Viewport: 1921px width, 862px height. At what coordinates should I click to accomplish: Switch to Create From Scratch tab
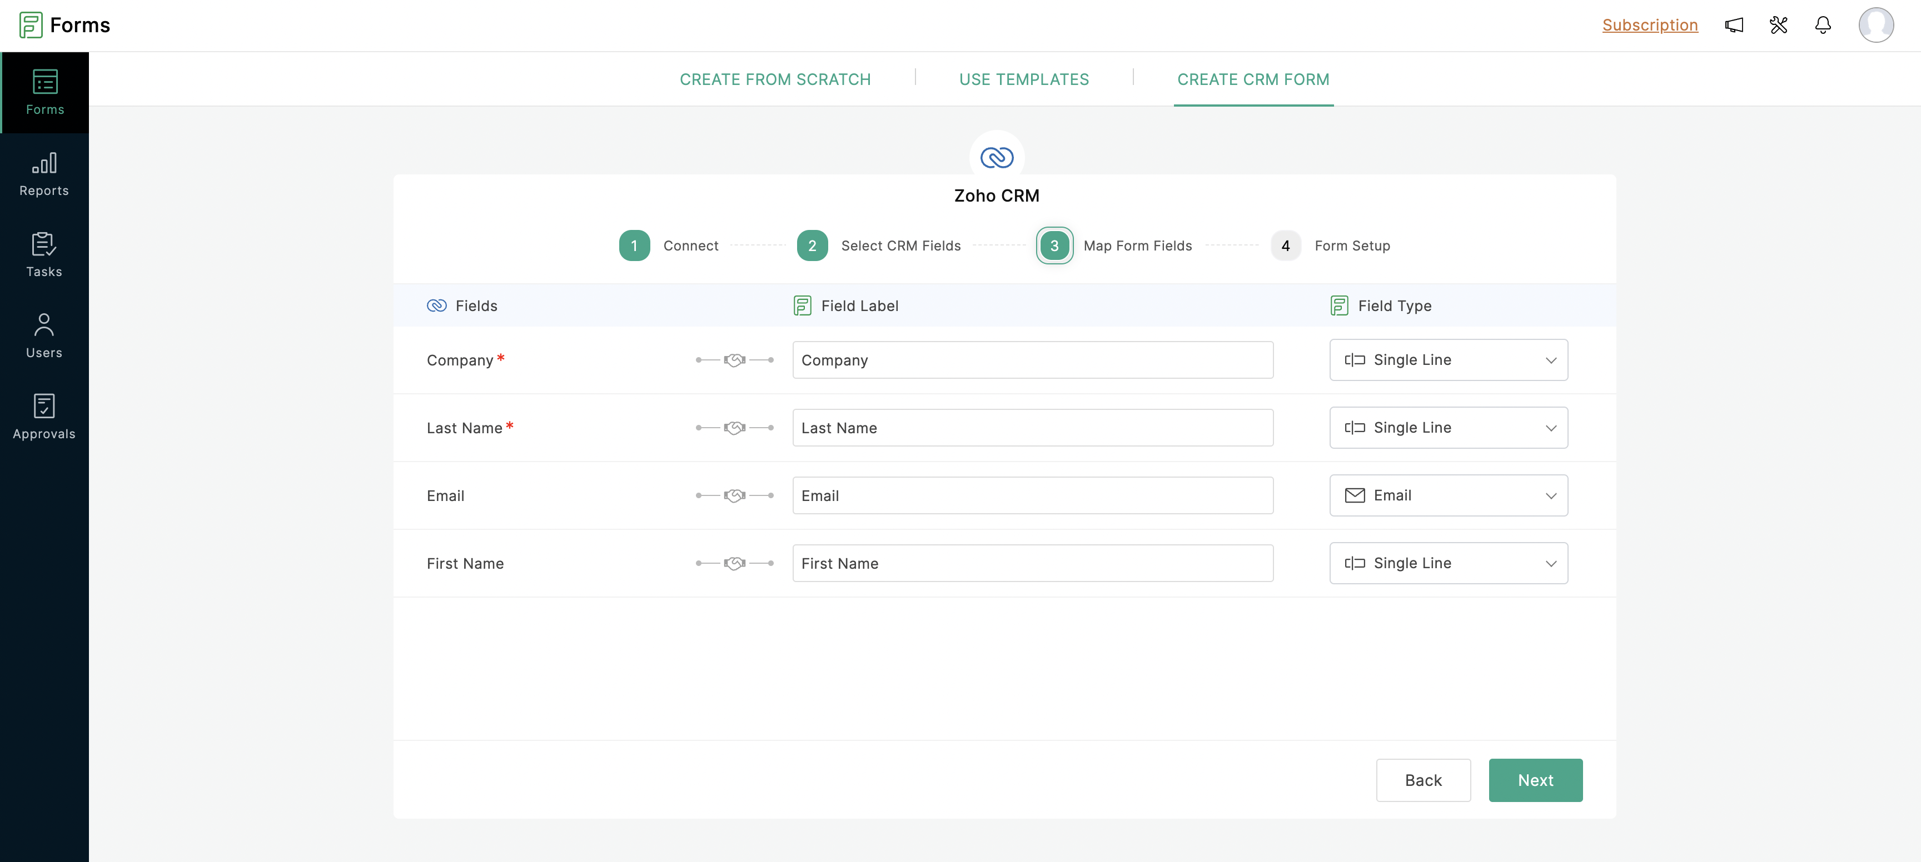click(775, 80)
